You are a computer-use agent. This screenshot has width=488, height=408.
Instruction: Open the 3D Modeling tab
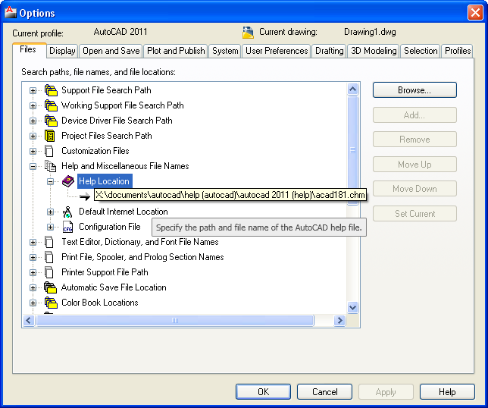coord(374,51)
